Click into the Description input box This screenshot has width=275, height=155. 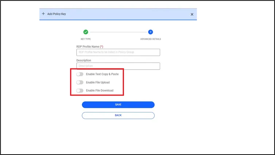[118, 66]
